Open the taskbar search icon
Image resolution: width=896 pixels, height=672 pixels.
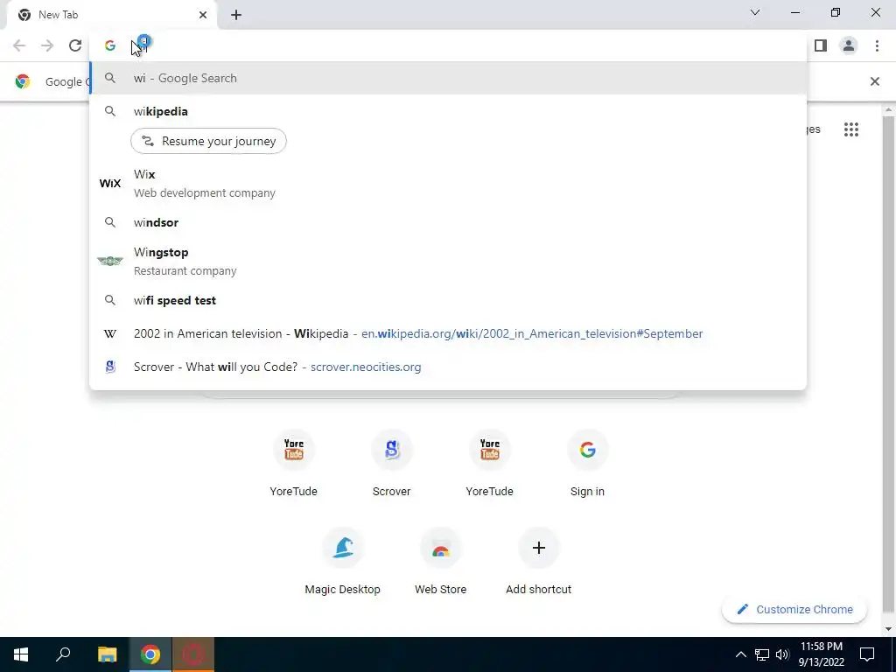click(x=63, y=654)
